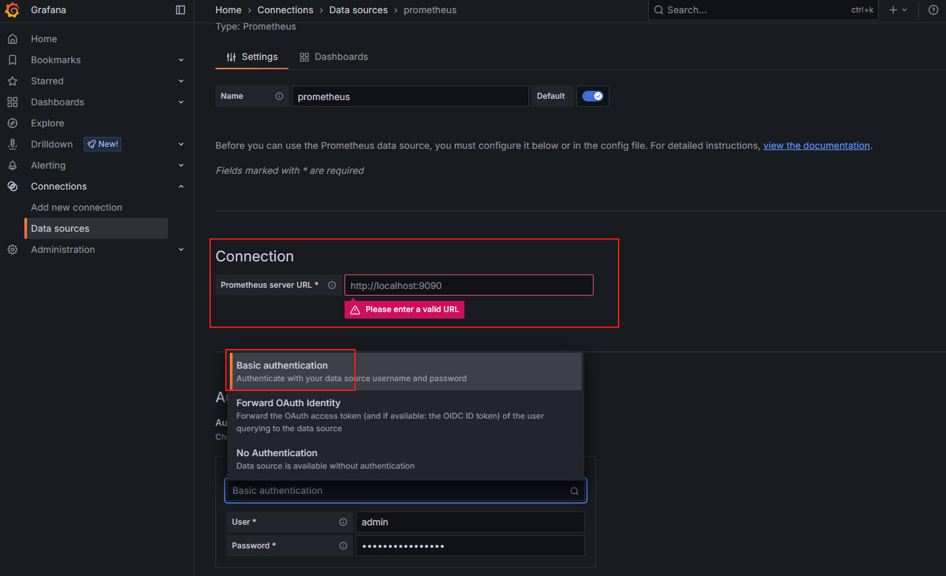Open Administration in sidebar
946x576 pixels.
click(x=63, y=249)
